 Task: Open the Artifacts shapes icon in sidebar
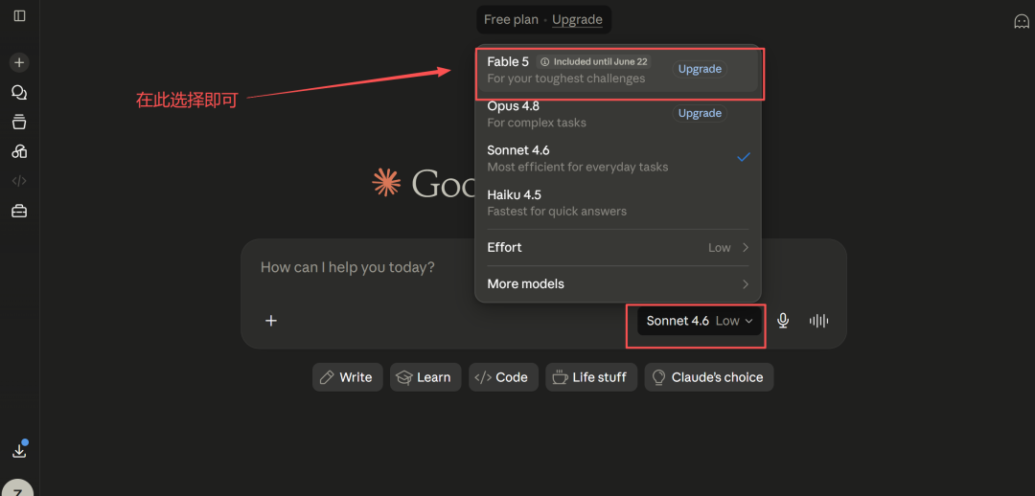point(19,151)
